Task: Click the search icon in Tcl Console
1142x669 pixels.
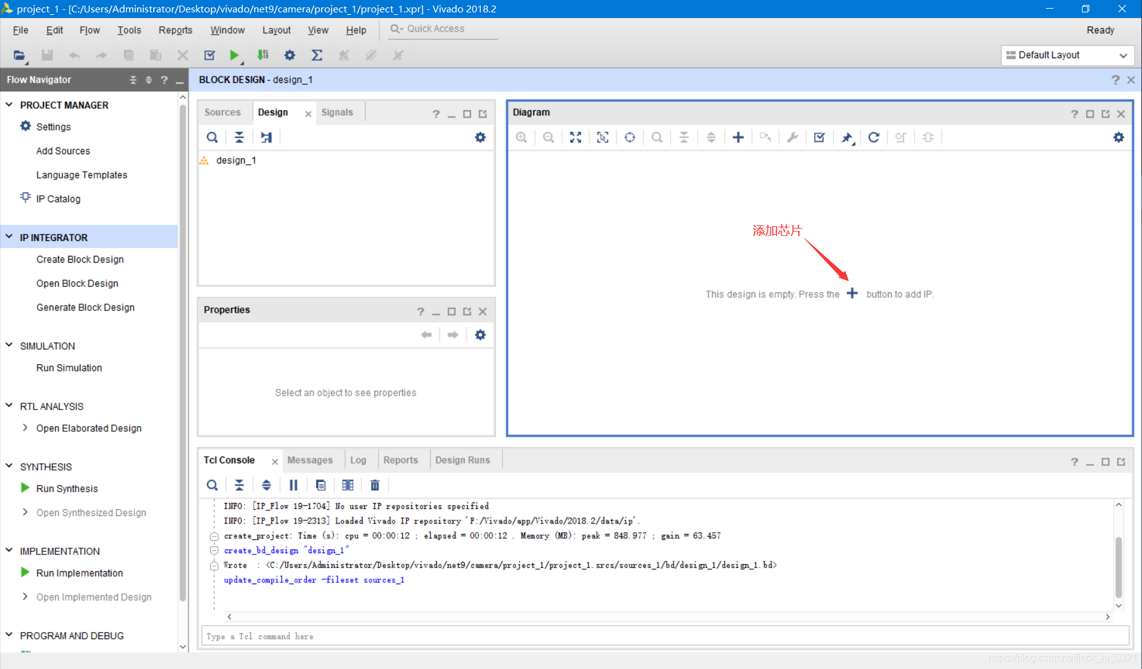Action: pyautogui.click(x=212, y=485)
